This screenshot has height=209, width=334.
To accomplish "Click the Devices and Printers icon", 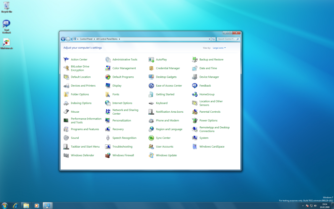I will tap(66, 86).
